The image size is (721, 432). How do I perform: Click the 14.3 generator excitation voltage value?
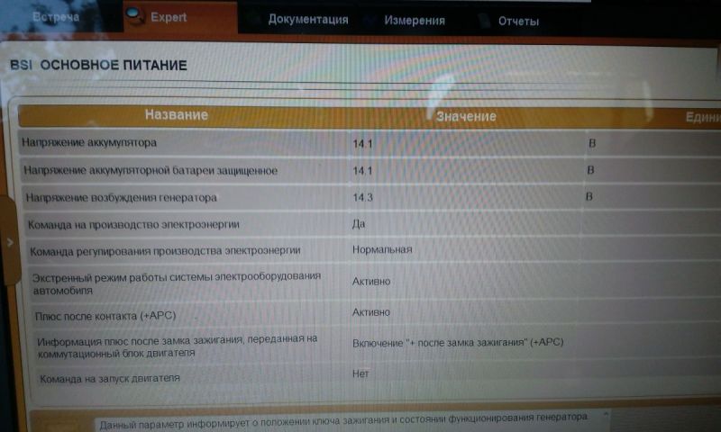click(x=362, y=196)
